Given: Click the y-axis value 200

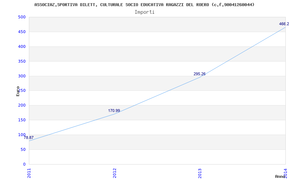Looking at the screenshot, I should pyautogui.click(x=22, y=105).
